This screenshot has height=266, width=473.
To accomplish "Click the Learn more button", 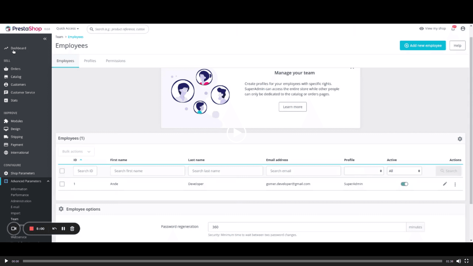I will [292, 106].
